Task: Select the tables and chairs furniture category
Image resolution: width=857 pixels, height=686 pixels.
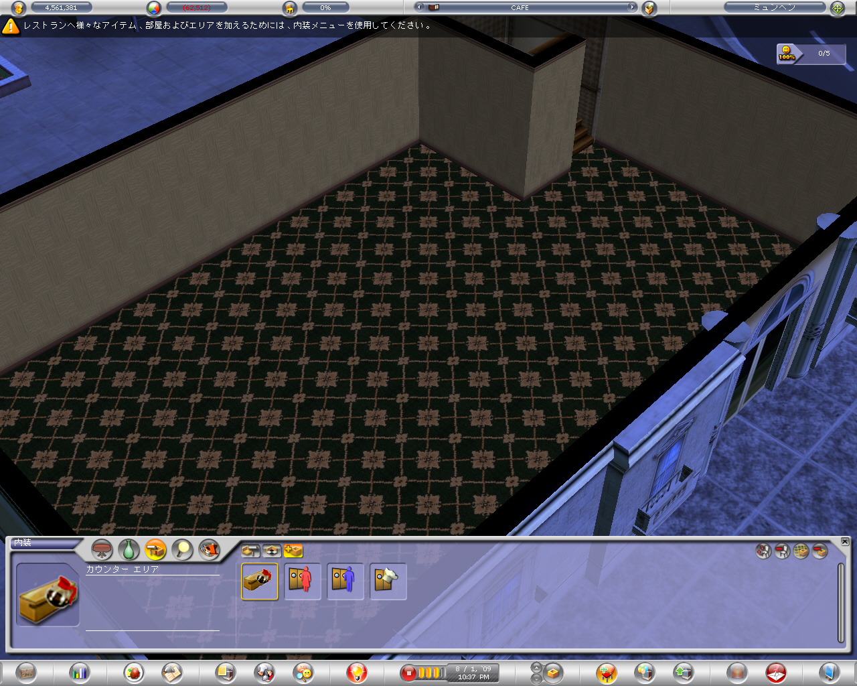Action: [102, 549]
